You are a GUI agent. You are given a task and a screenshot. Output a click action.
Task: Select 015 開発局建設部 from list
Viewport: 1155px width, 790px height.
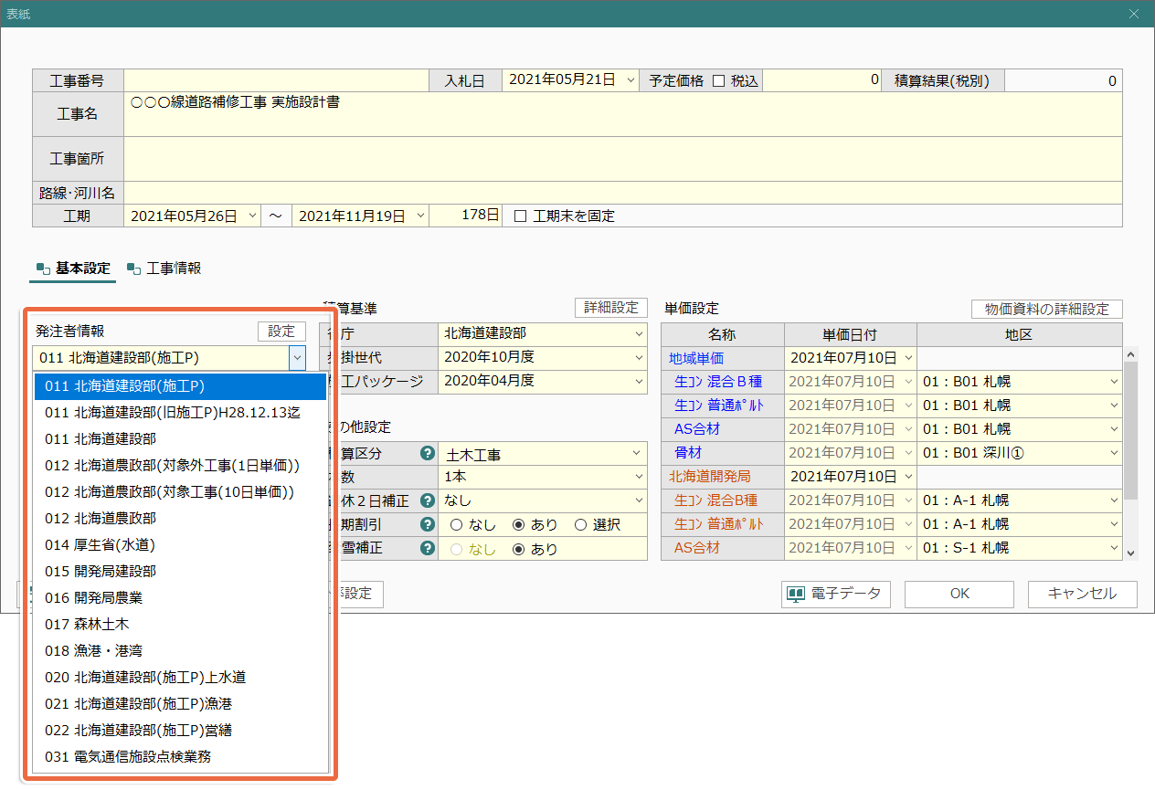[x=181, y=572]
